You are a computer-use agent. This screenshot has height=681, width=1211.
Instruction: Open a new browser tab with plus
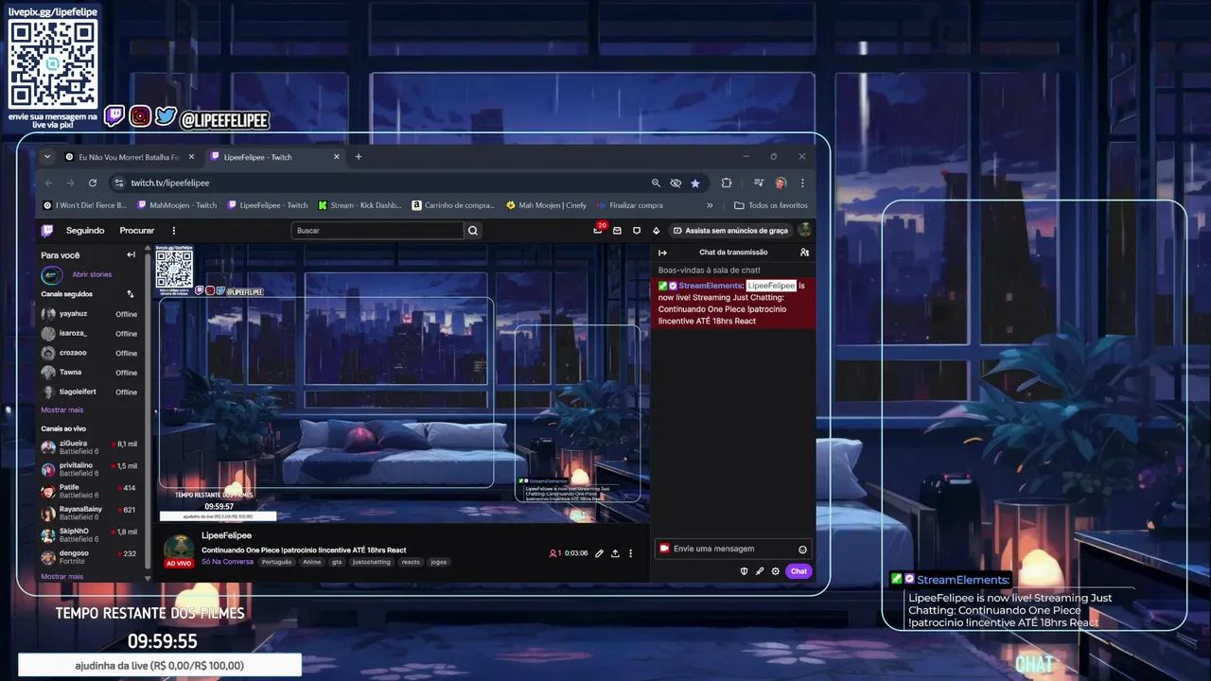pyautogui.click(x=358, y=156)
